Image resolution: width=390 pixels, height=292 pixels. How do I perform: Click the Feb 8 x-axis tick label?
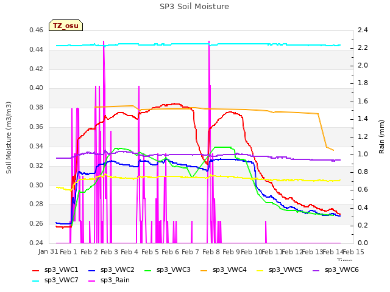click(211, 252)
